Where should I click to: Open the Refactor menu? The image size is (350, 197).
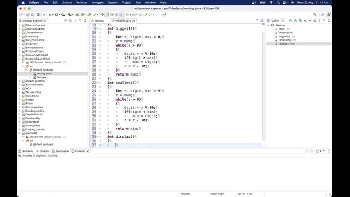click(x=81, y=2)
